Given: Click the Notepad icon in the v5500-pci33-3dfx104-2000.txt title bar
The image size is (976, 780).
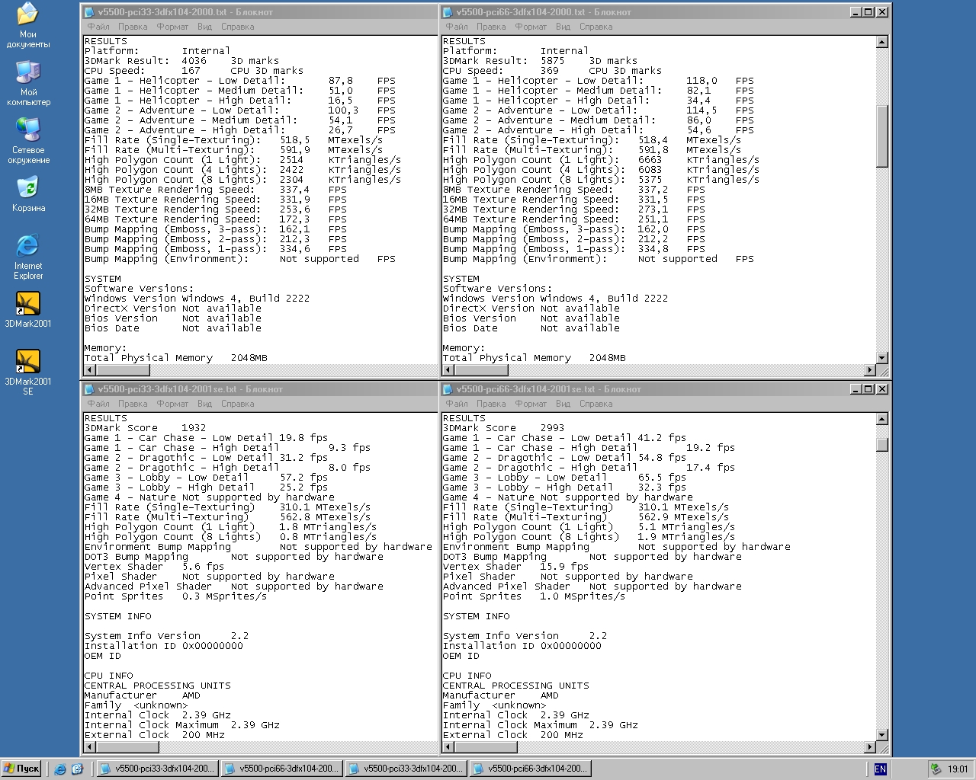Looking at the screenshot, I should click(x=90, y=12).
